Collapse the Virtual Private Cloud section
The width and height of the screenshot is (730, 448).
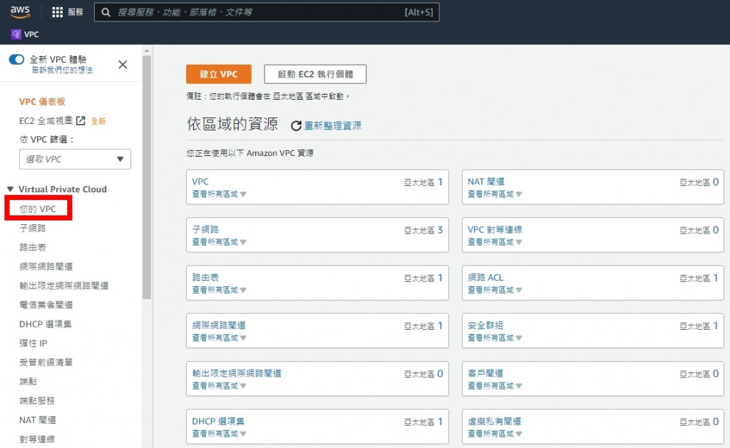pyautogui.click(x=10, y=189)
